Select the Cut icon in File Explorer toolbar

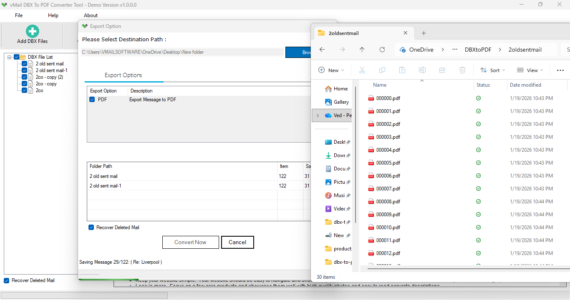click(x=362, y=70)
